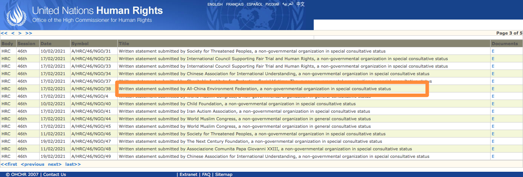Jump to last page with >> arrows
This screenshot has height=177, width=523.
pos(29,33)
